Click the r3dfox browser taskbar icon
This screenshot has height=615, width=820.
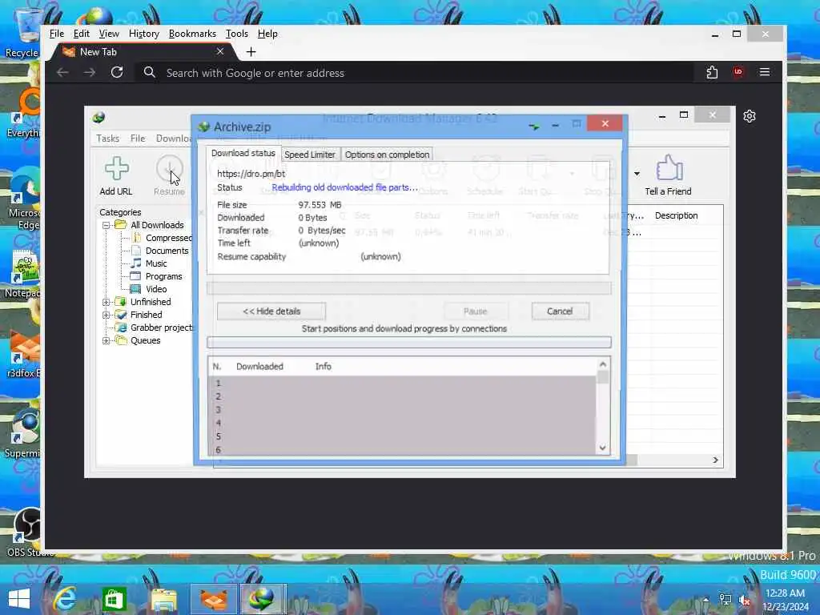point(214,599)
